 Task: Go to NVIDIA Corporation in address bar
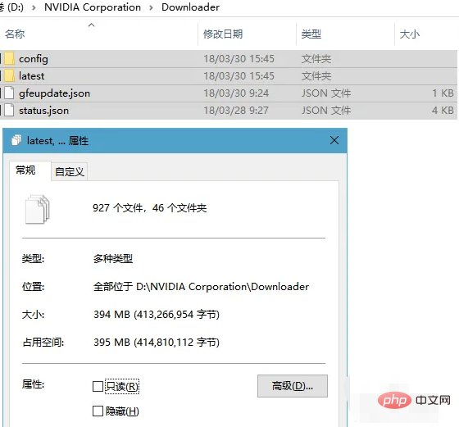point(93,7)
